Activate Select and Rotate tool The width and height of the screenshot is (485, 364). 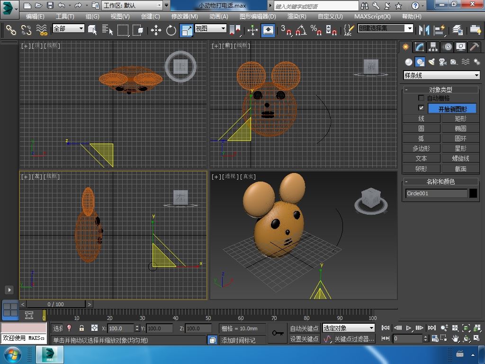click(171, 30)
